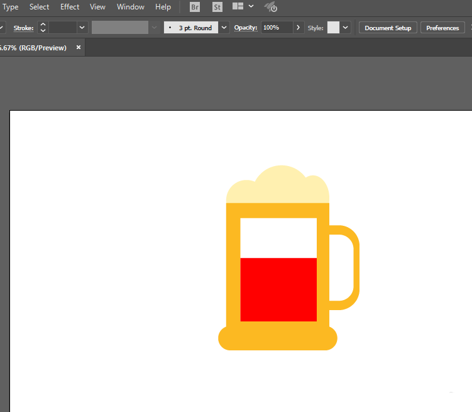Screen dimensions: 472x412
Task: Click the GPU performance rocket icon
Action: pyautogui.click(x=271, y=8)
